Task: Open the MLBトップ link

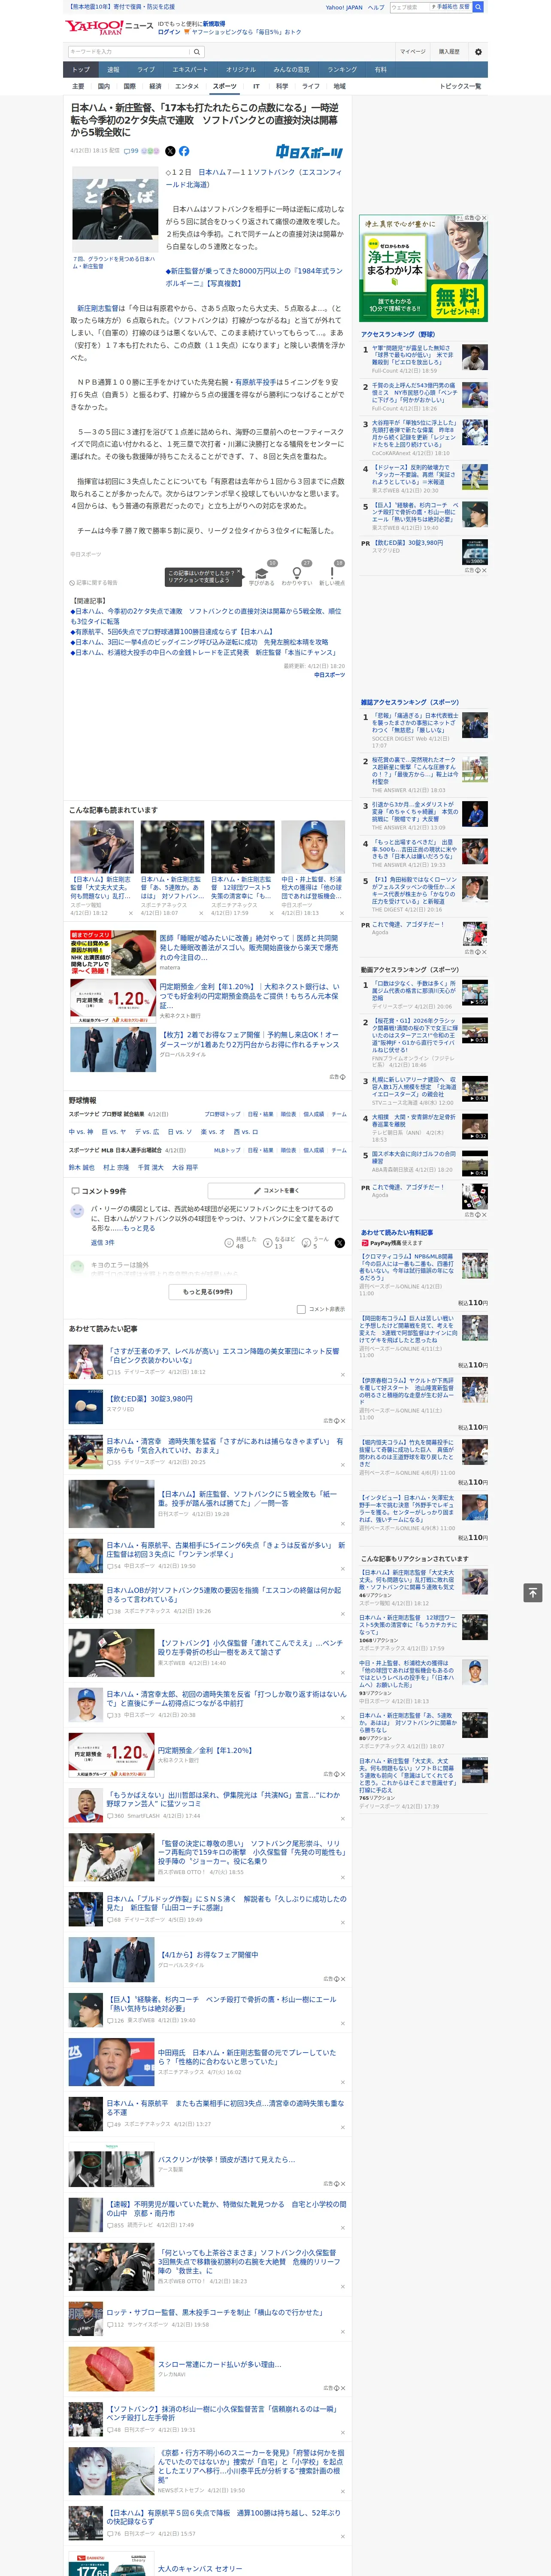Action: (x=227, y=1150)
